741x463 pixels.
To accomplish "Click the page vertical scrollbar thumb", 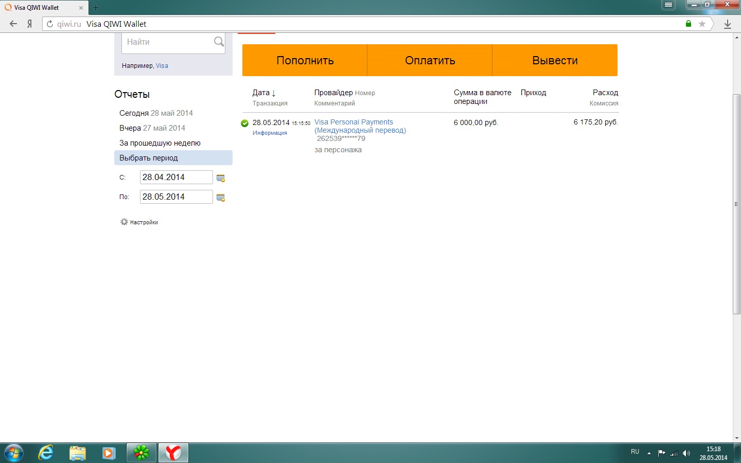I will (736, 204).
